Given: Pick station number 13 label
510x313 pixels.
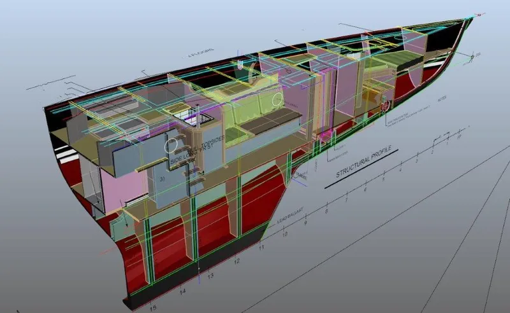Looking at the screenshot, I should (210, 275).
